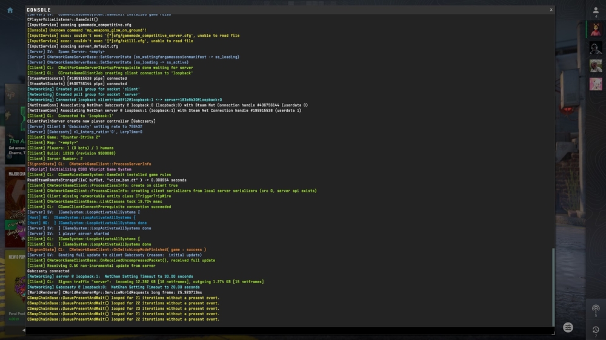This screenshot has height=340, width=606.
Task: Select line "Initializing CSGO VScript Game System"
Action: point(79,169)
